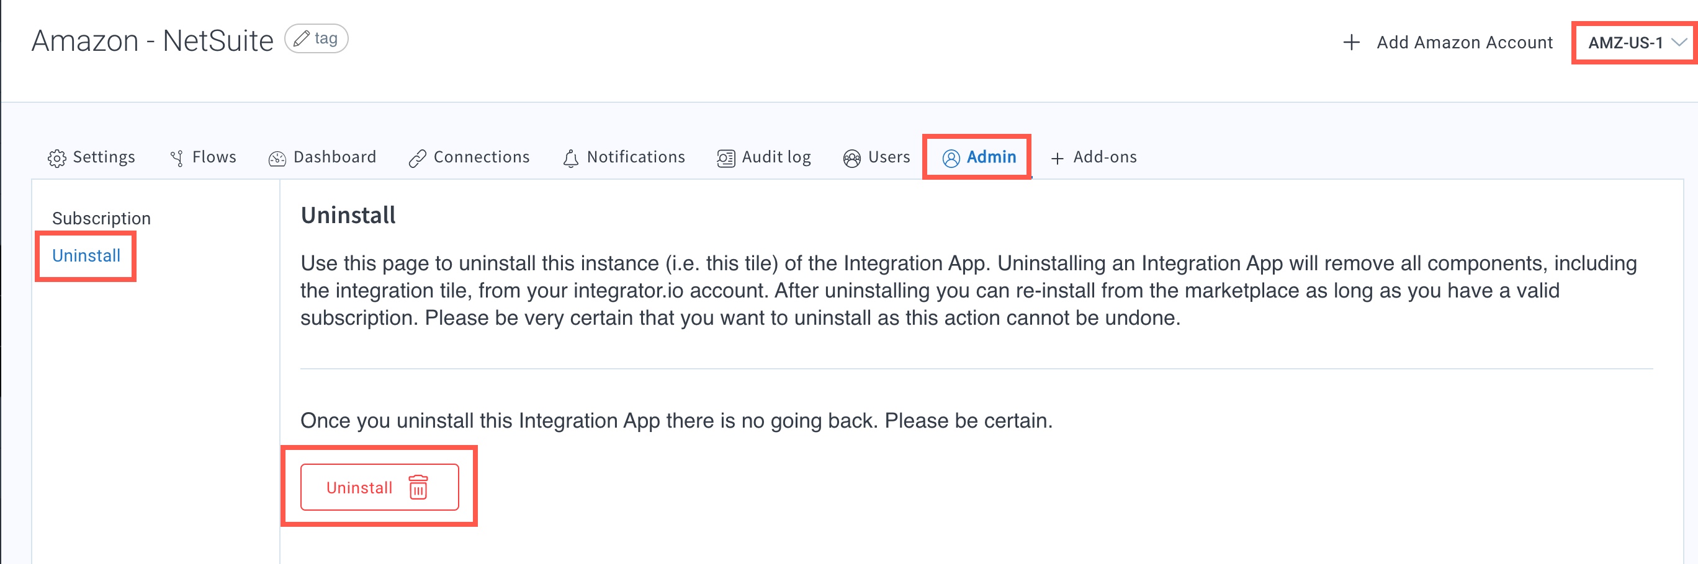Click the Amazon - NetSuite page title
This screenshot has width=1698, height=564.
click(x=152, y=41)
